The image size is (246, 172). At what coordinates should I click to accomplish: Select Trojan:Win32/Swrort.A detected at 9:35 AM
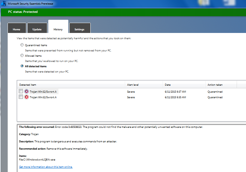(43, 97)
